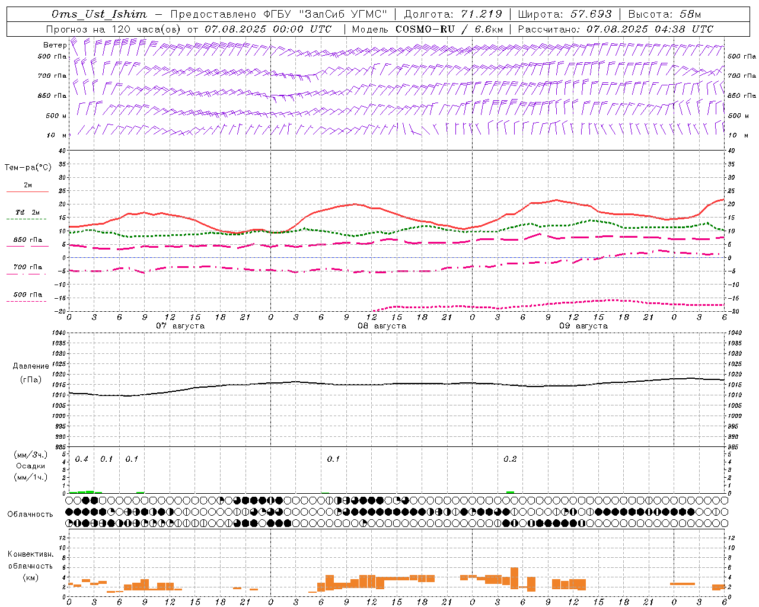Click the '(мм/3ч.)' precipitation unit label
Screen dimensions: 759x607
[x=31, y=455]
